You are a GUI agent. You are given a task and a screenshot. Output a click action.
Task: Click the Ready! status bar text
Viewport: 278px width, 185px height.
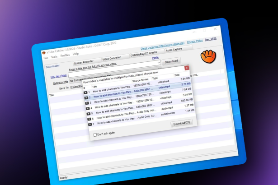(x=63, y=178)
